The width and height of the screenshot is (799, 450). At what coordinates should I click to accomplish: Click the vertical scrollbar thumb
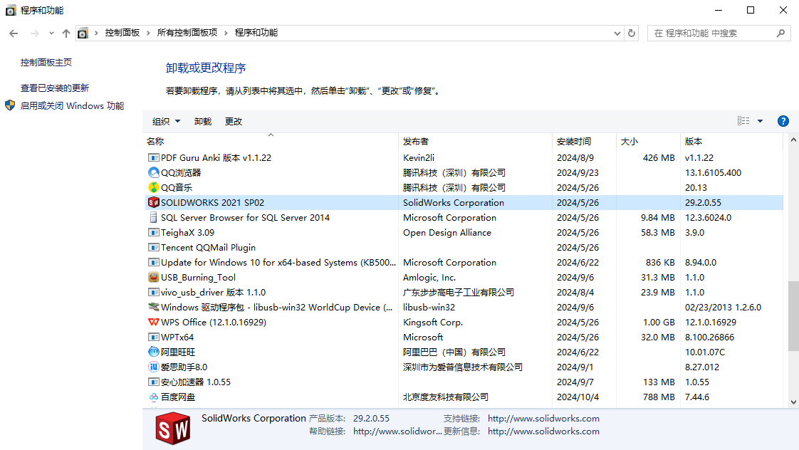pyautogui.click(x=793, y=316)
